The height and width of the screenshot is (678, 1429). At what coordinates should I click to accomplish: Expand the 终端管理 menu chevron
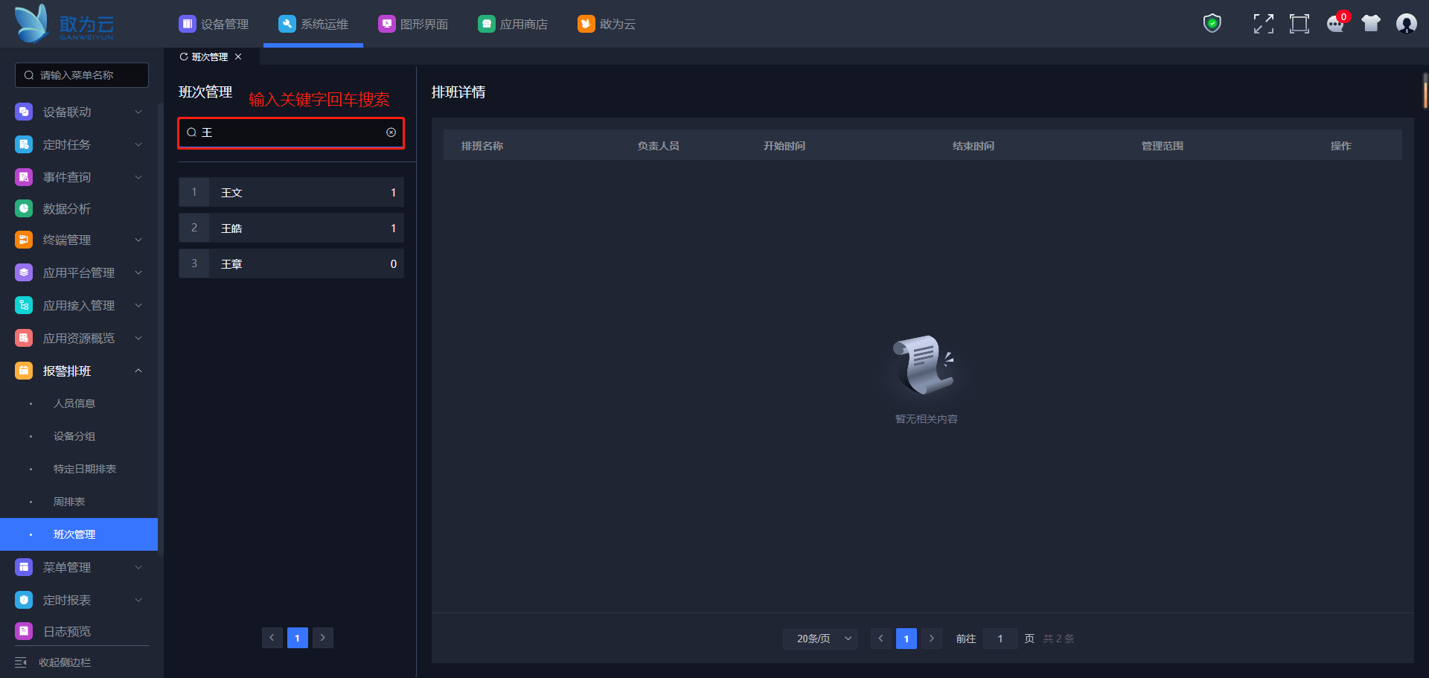pyautogui.click(x=138, y=240)
